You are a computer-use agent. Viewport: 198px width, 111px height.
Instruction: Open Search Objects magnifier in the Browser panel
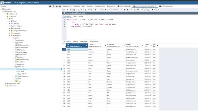[60, 6]
